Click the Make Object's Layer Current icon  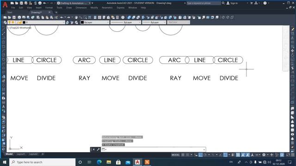pos(68,23)
